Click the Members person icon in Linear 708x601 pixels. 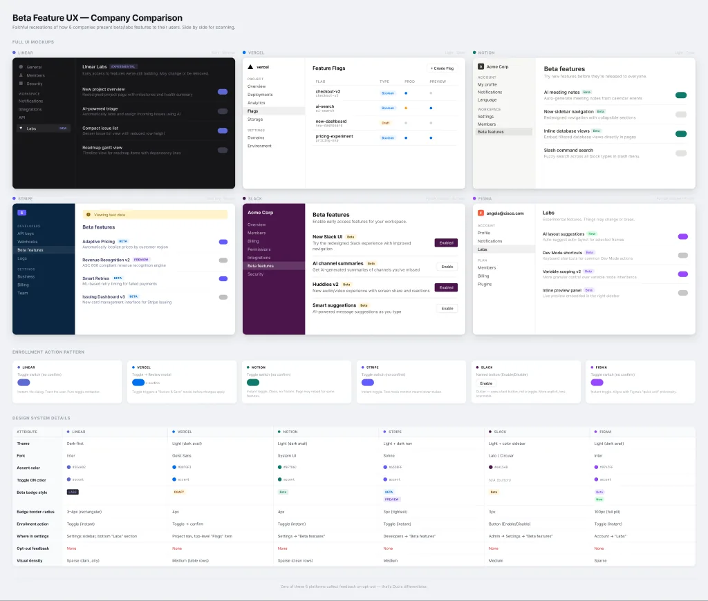point(21,75)
